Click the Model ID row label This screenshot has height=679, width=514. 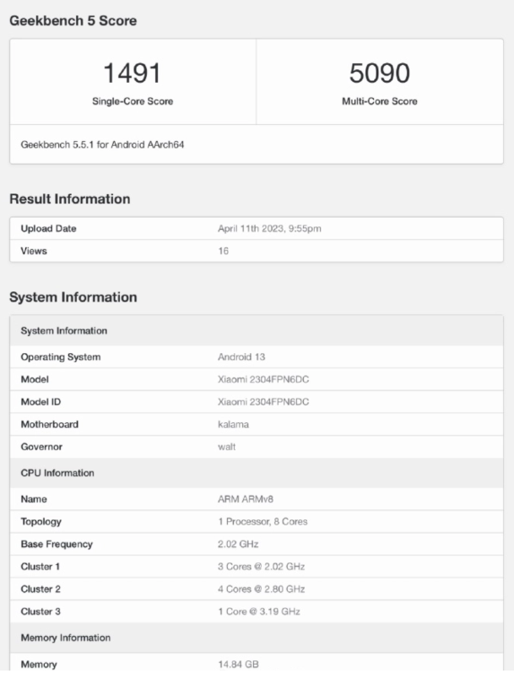tap(44, 402)
